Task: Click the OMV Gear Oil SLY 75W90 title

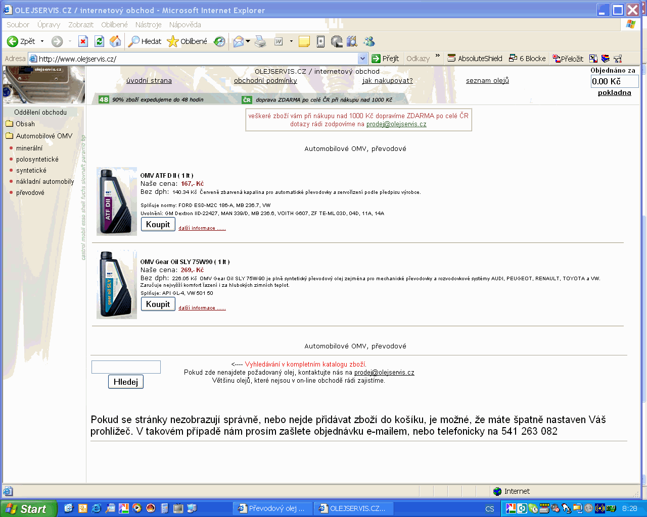Action: pyautogui.click(x=185, y=262)
